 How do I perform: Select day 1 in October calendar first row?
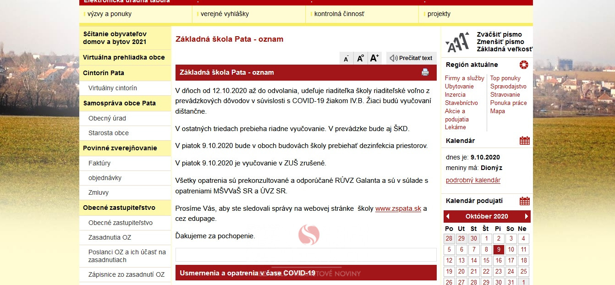486,239
